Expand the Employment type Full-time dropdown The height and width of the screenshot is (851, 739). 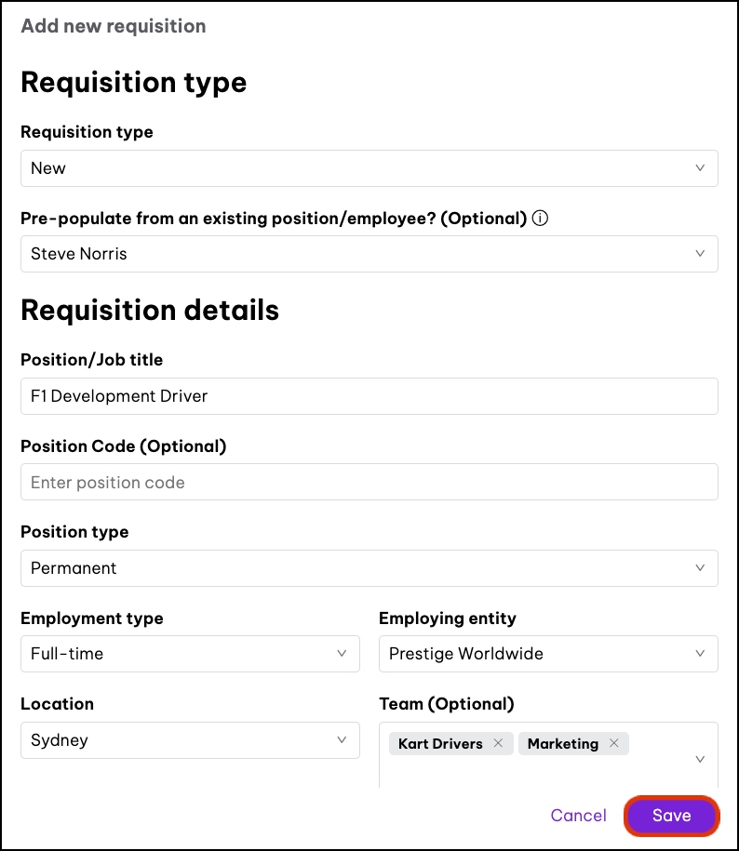coord(190,654)
